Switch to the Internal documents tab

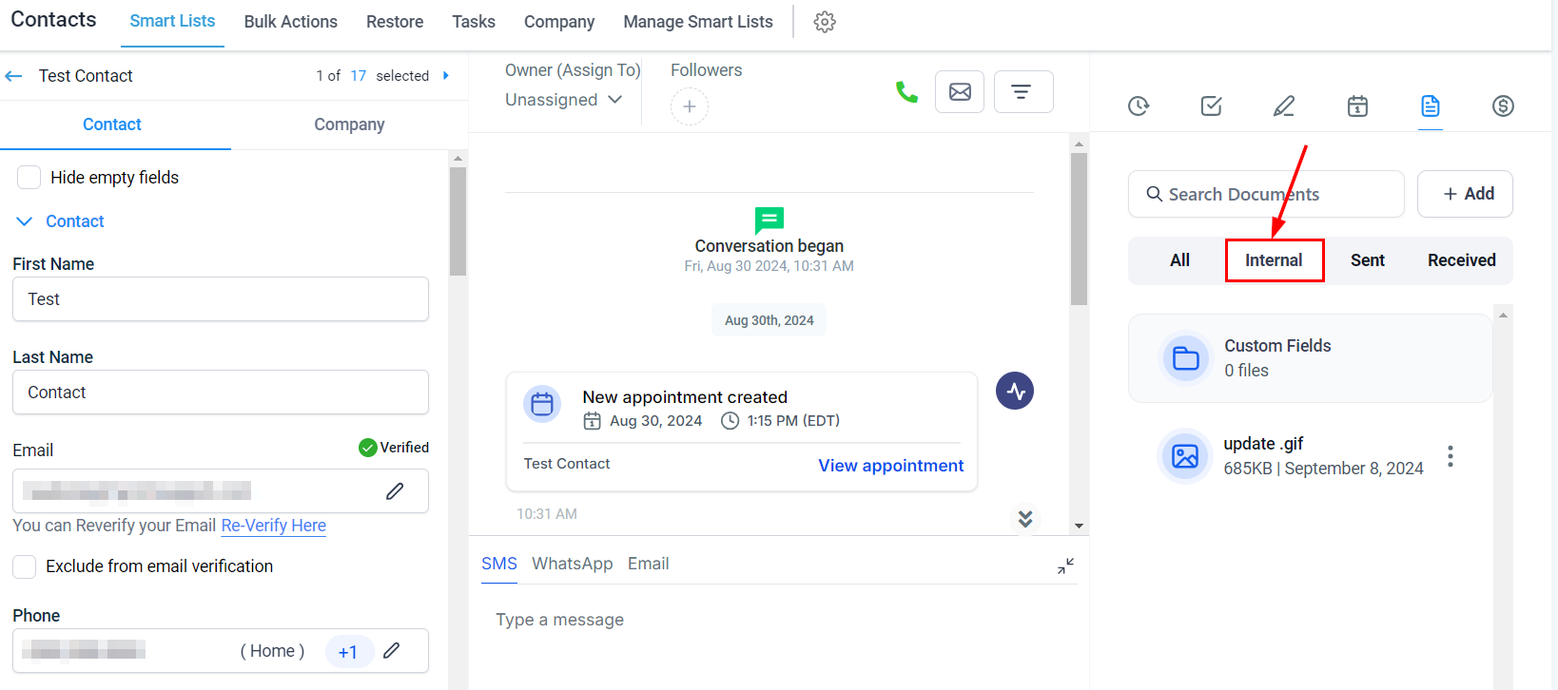tap(1274, 260)
